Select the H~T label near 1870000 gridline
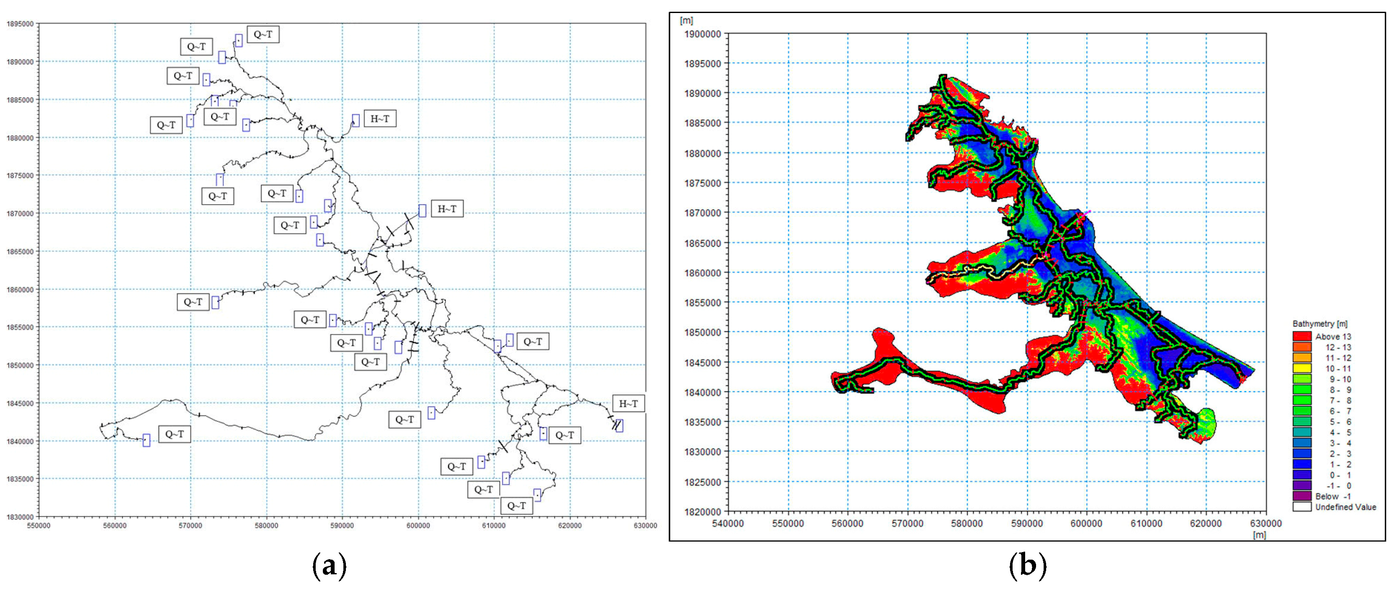Screen dimensions: 1395x589 [447, 209]
